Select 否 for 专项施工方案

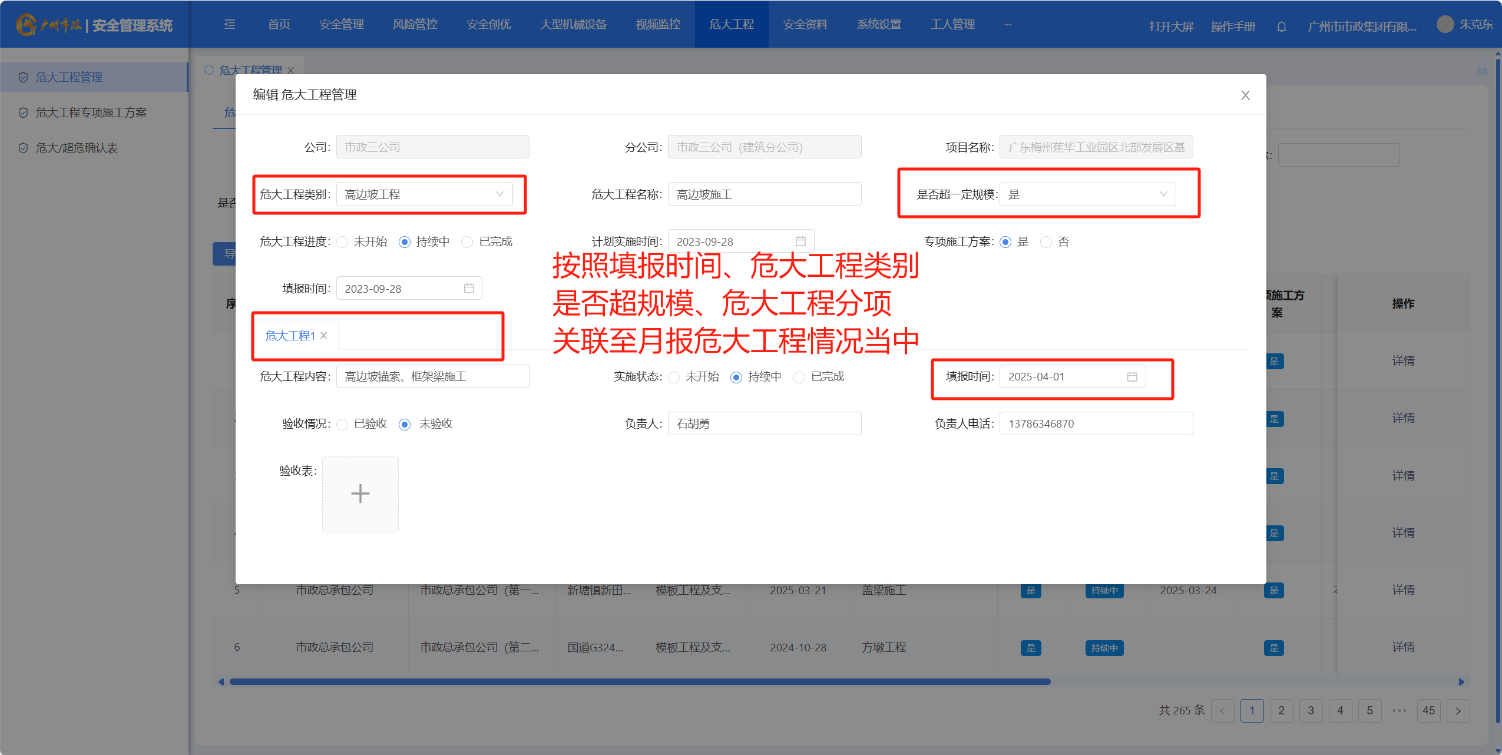(x=1046, y=242)
